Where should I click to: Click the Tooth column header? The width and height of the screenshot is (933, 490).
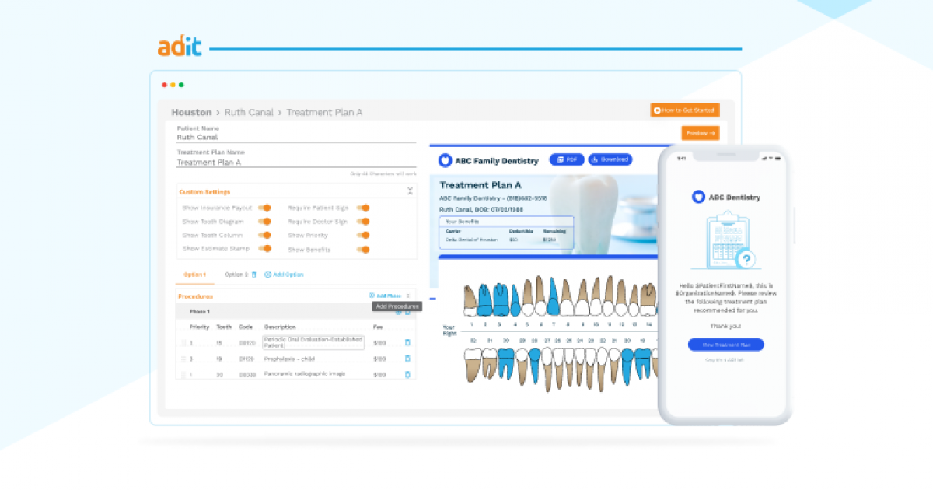pyautogui.click(x=224, y=327)
